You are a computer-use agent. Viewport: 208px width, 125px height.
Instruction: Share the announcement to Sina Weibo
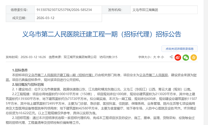coord(178,57)
